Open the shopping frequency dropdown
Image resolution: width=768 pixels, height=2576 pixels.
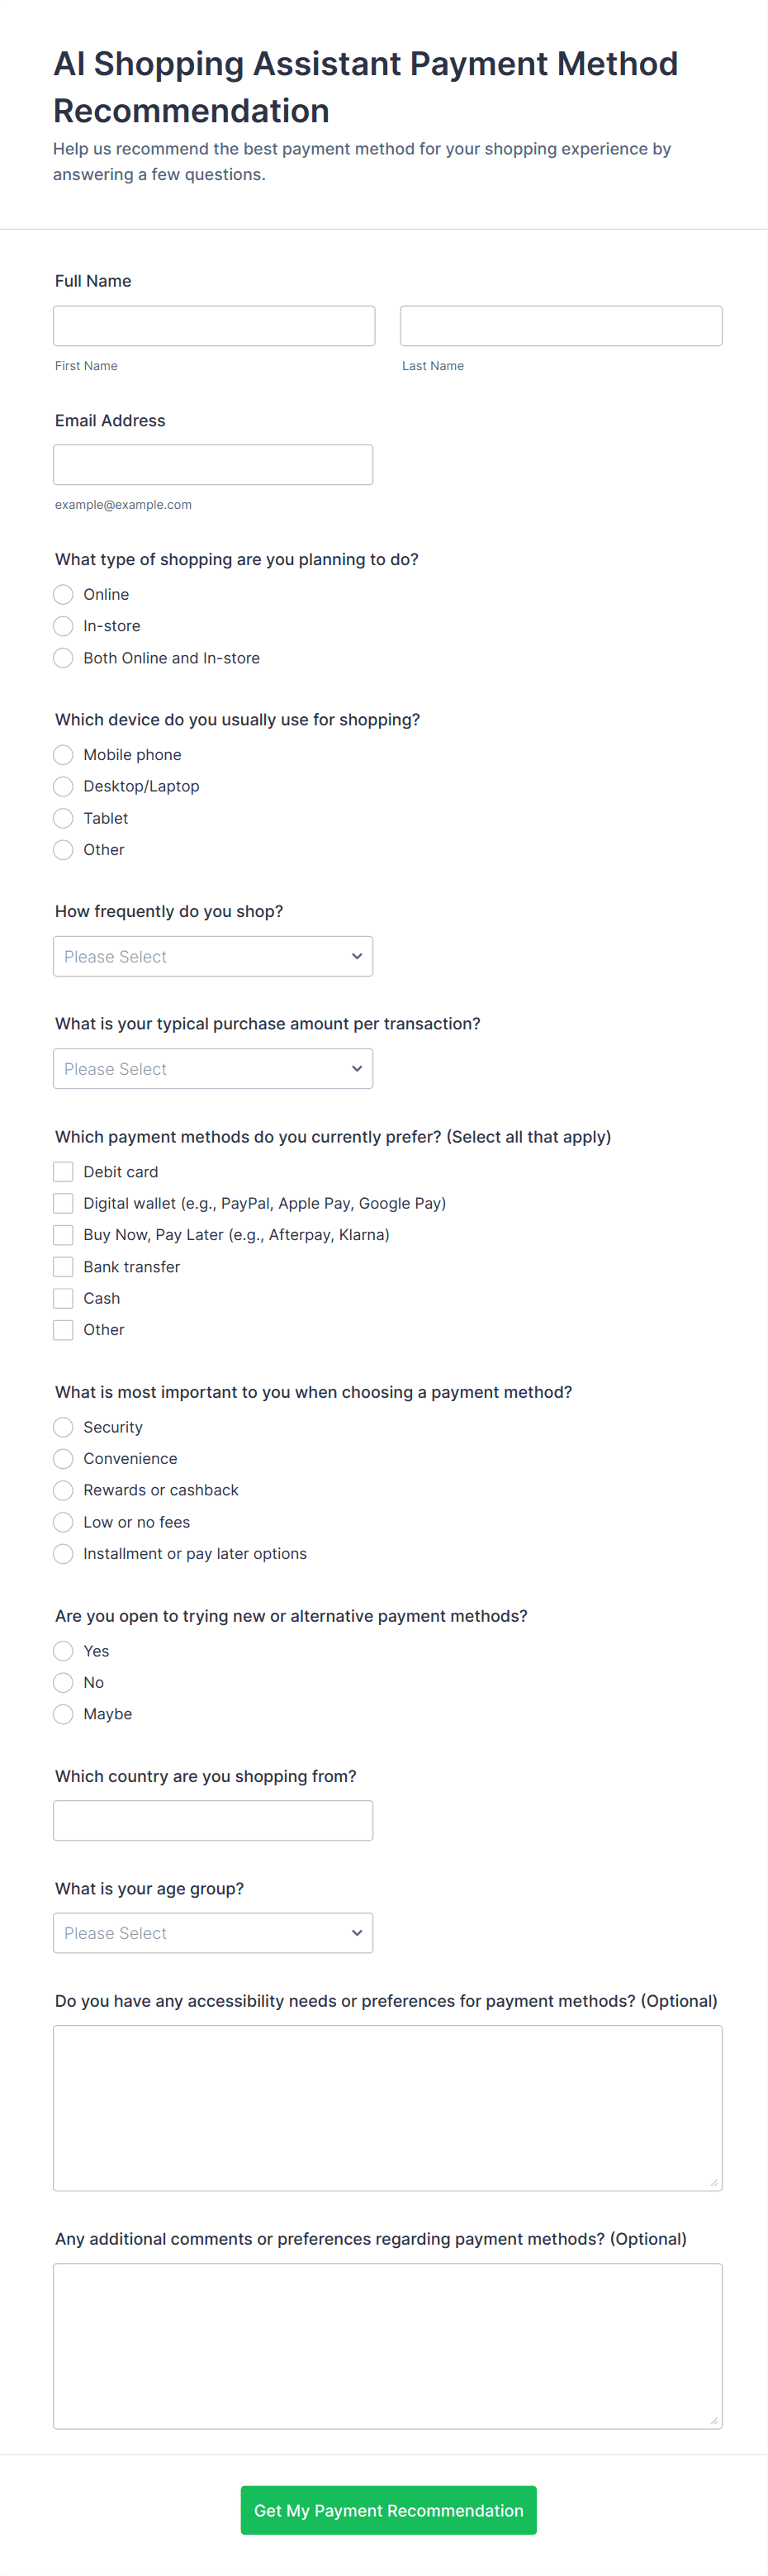[x=213, y=956]
